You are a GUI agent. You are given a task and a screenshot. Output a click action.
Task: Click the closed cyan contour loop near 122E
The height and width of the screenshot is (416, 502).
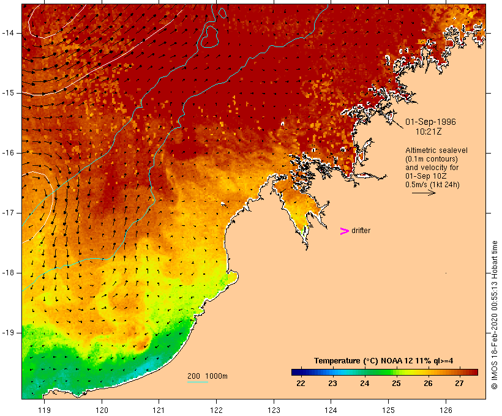209,37
